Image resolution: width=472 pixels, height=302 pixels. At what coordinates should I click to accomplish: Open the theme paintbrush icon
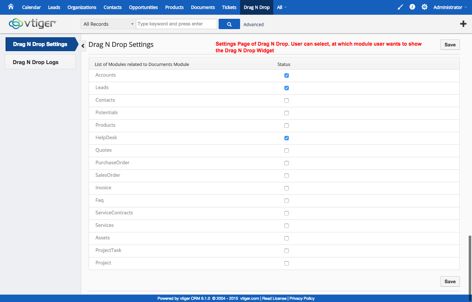pyautogui.click(x=400, y=7)
